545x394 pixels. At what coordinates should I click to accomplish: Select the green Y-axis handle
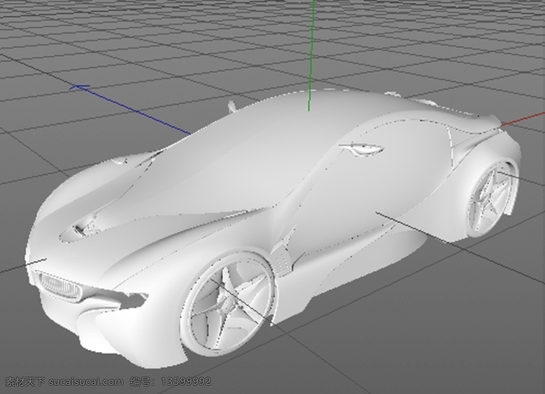pyautogui.click(x=311, y=56)
